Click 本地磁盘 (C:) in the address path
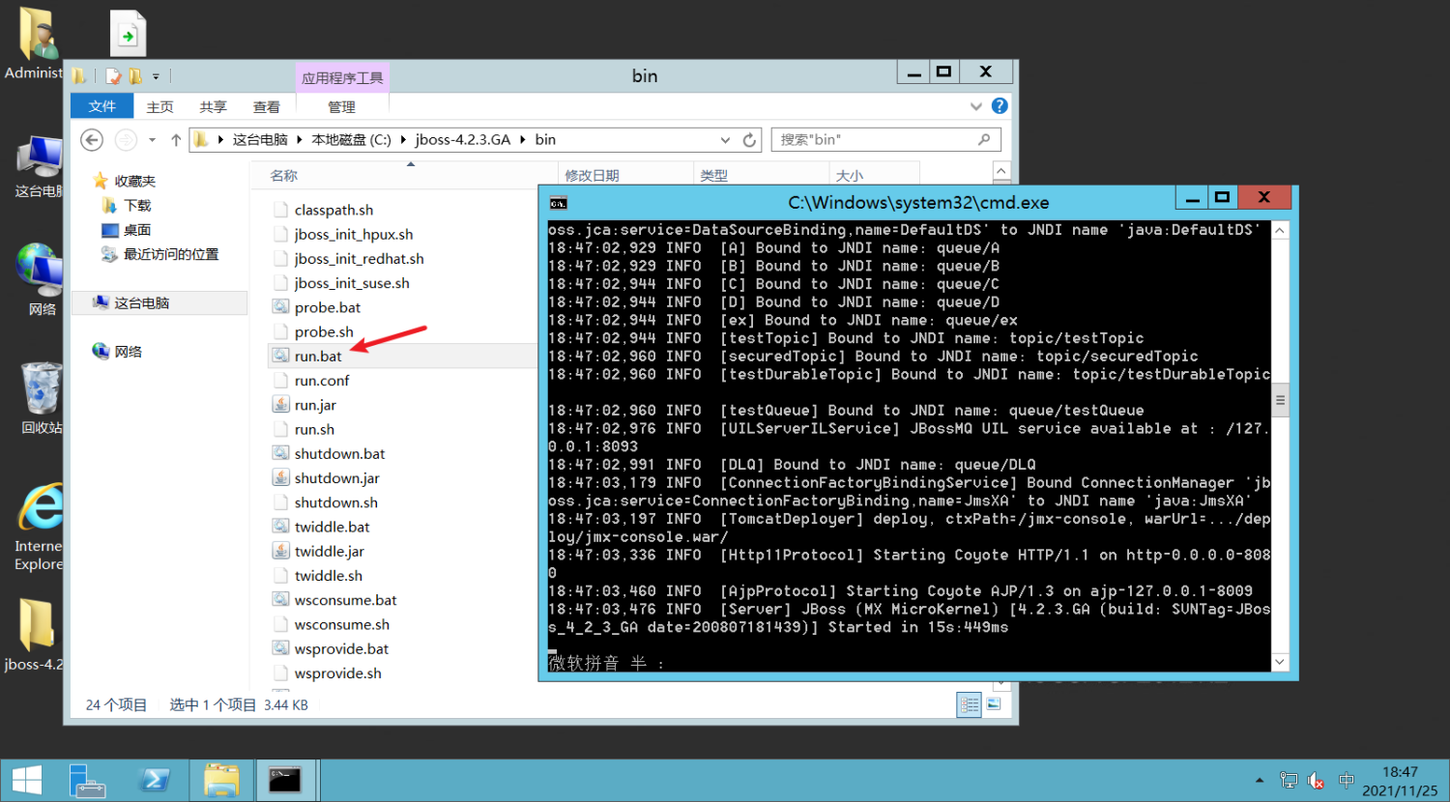The width and height of the screenshot is (1450, 802). [351, 140]
